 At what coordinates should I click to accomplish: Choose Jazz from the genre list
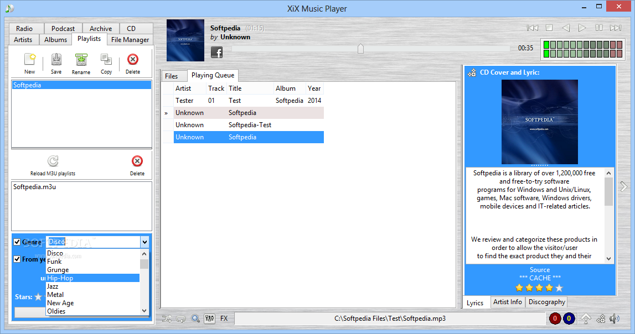click(93, 286)
